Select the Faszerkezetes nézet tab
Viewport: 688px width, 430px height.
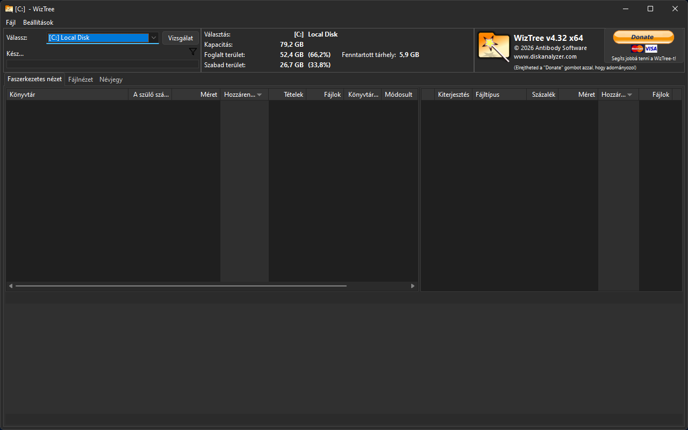pyautogui.click(x=34, y=79)
